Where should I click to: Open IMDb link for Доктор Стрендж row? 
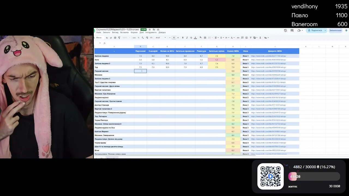[269, 105]
